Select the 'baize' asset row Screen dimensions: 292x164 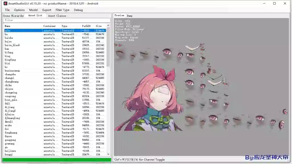tap(55, 42)
